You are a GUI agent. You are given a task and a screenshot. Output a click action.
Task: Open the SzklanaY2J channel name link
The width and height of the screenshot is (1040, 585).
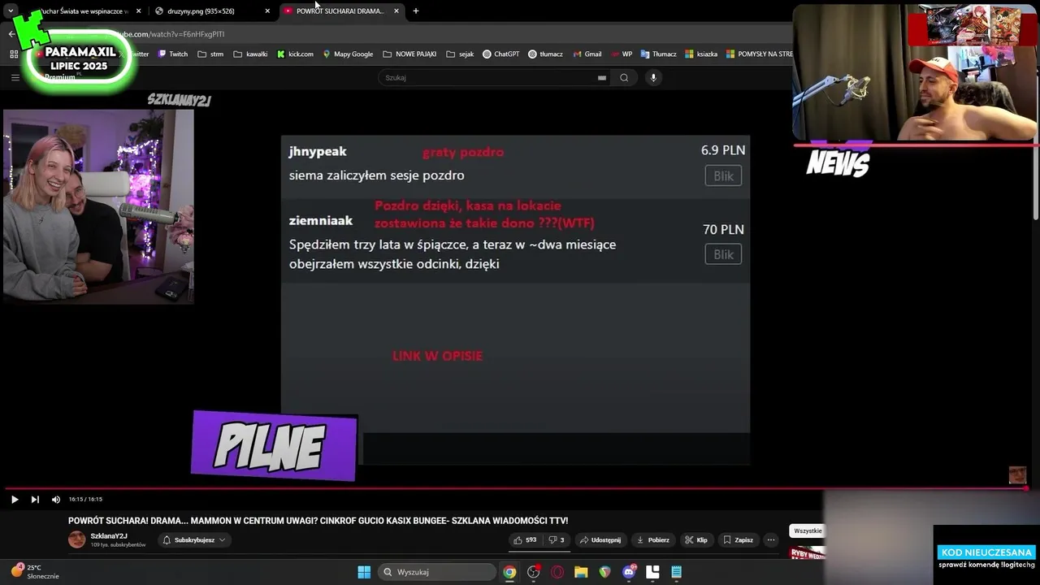coord(109,536)
